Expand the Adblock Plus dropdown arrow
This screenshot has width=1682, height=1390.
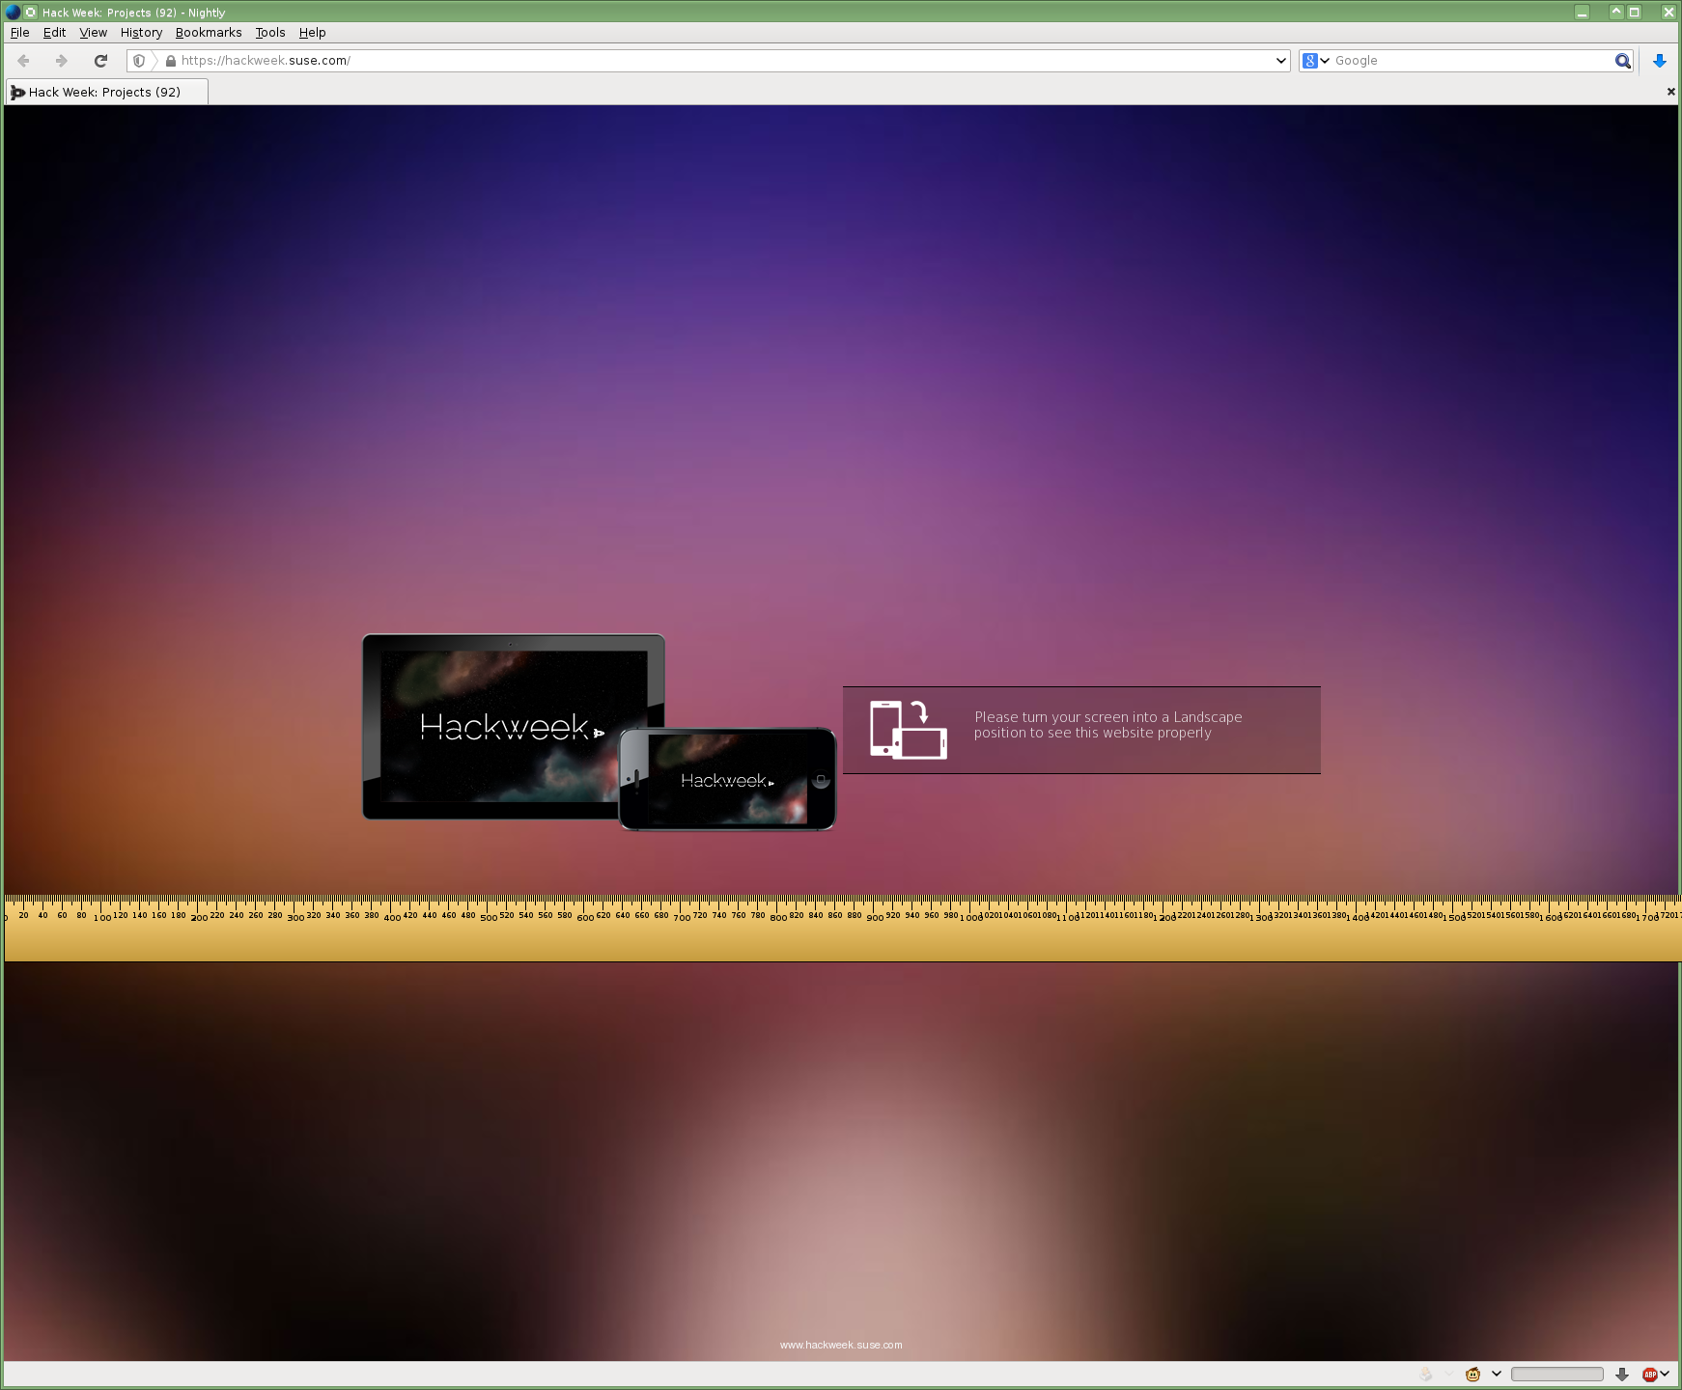(x=1665, y=1375)
